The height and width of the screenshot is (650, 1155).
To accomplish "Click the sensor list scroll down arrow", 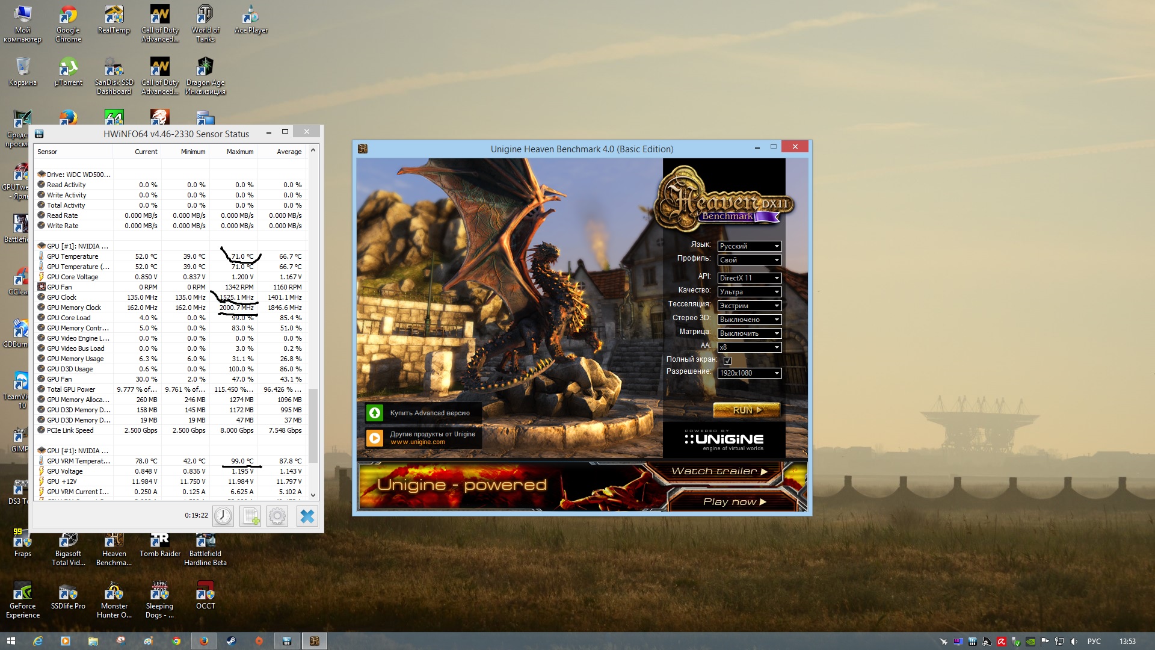I will [313, 495].
